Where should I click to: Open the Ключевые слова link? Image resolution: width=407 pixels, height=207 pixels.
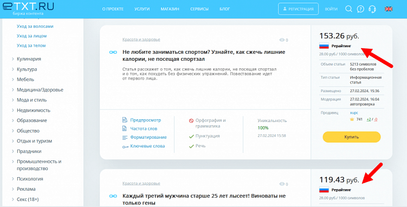tap(147, 146)
